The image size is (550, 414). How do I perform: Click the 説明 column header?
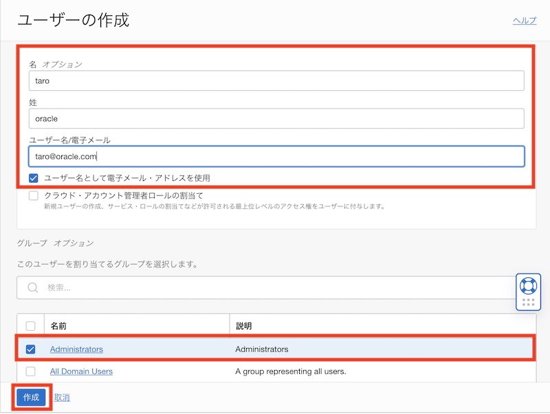tap(245, 325)
